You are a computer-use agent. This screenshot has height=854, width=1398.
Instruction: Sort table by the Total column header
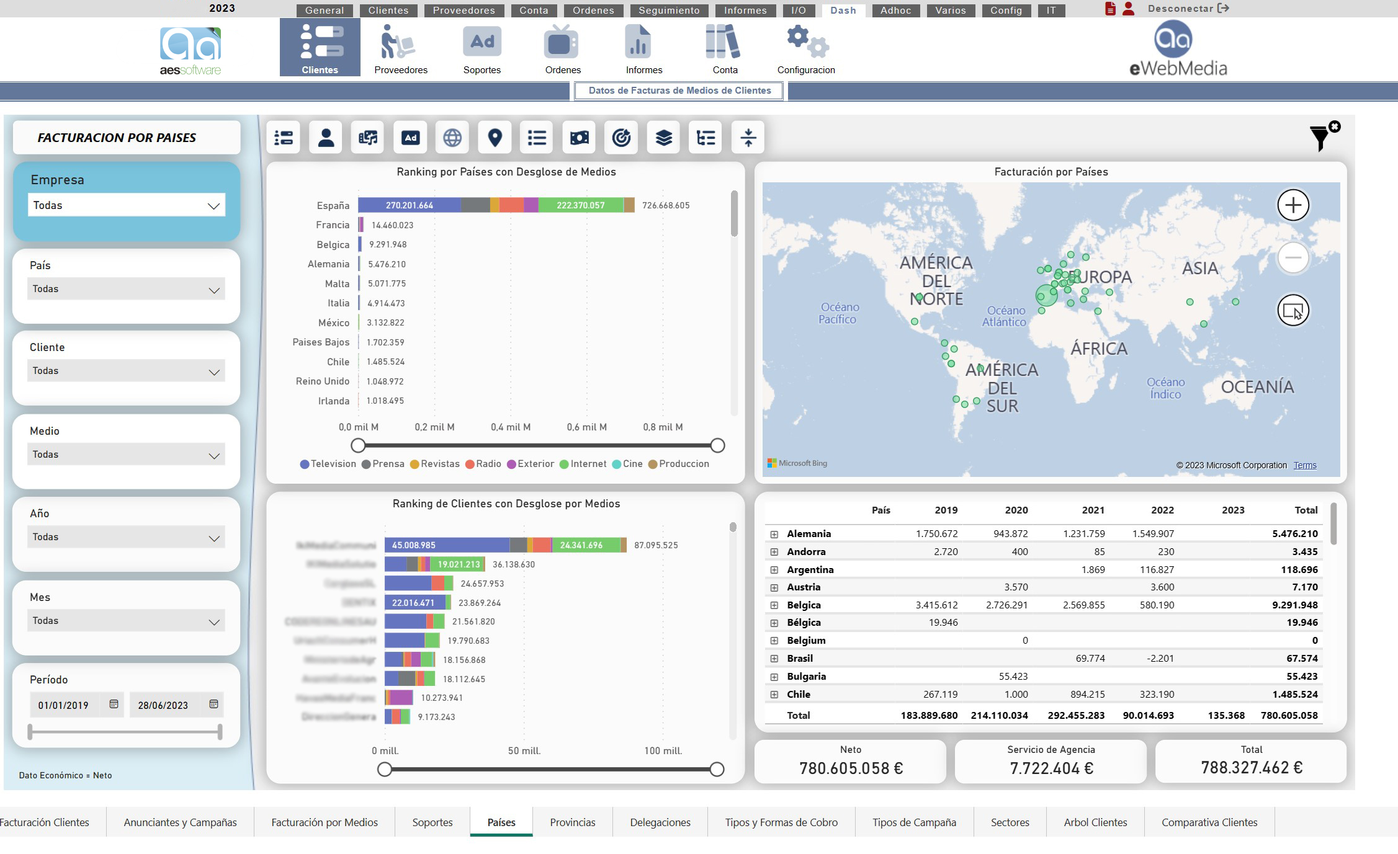coord(1306,510)
